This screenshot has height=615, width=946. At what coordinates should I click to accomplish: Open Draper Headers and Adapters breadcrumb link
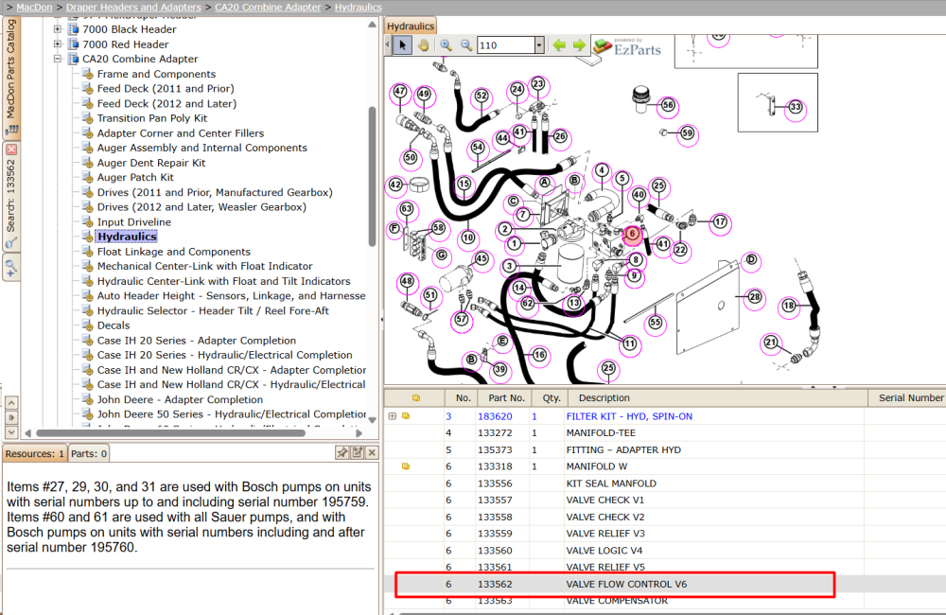tap(133, 8)
